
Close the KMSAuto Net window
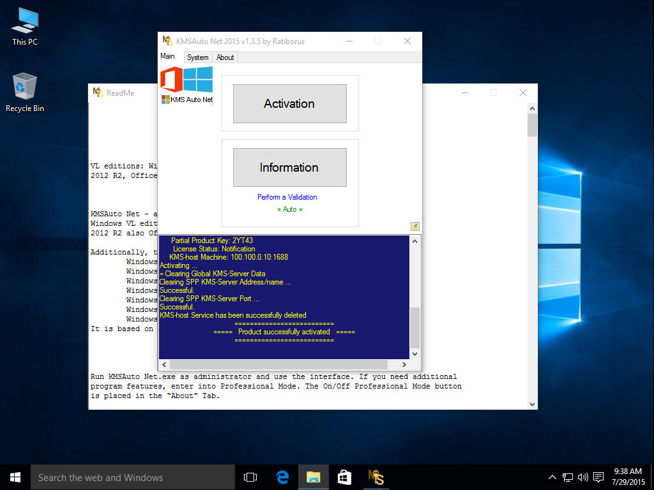coord(407,41)
